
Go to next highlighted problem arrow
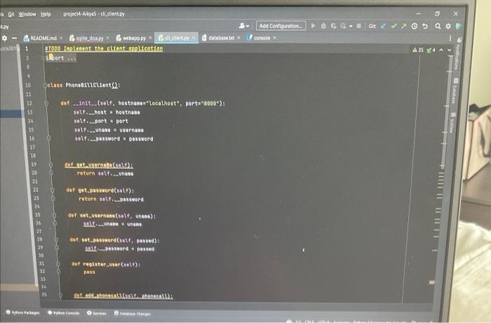click(450, 50)
